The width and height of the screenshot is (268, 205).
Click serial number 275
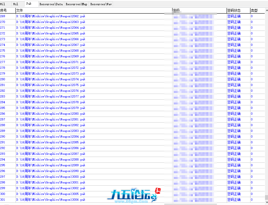(x=2, y=51)
